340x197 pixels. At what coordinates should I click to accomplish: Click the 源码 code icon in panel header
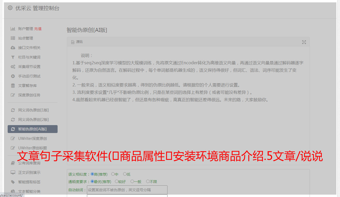click(73, 42)
